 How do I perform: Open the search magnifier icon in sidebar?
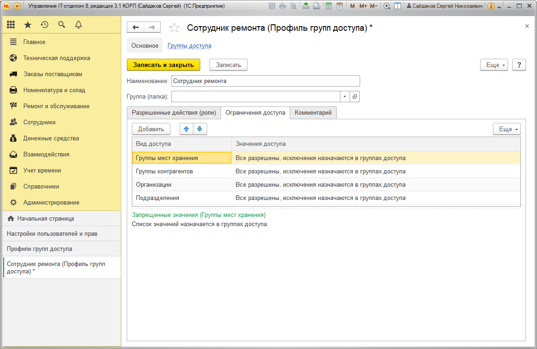click(x=62, y=25)
